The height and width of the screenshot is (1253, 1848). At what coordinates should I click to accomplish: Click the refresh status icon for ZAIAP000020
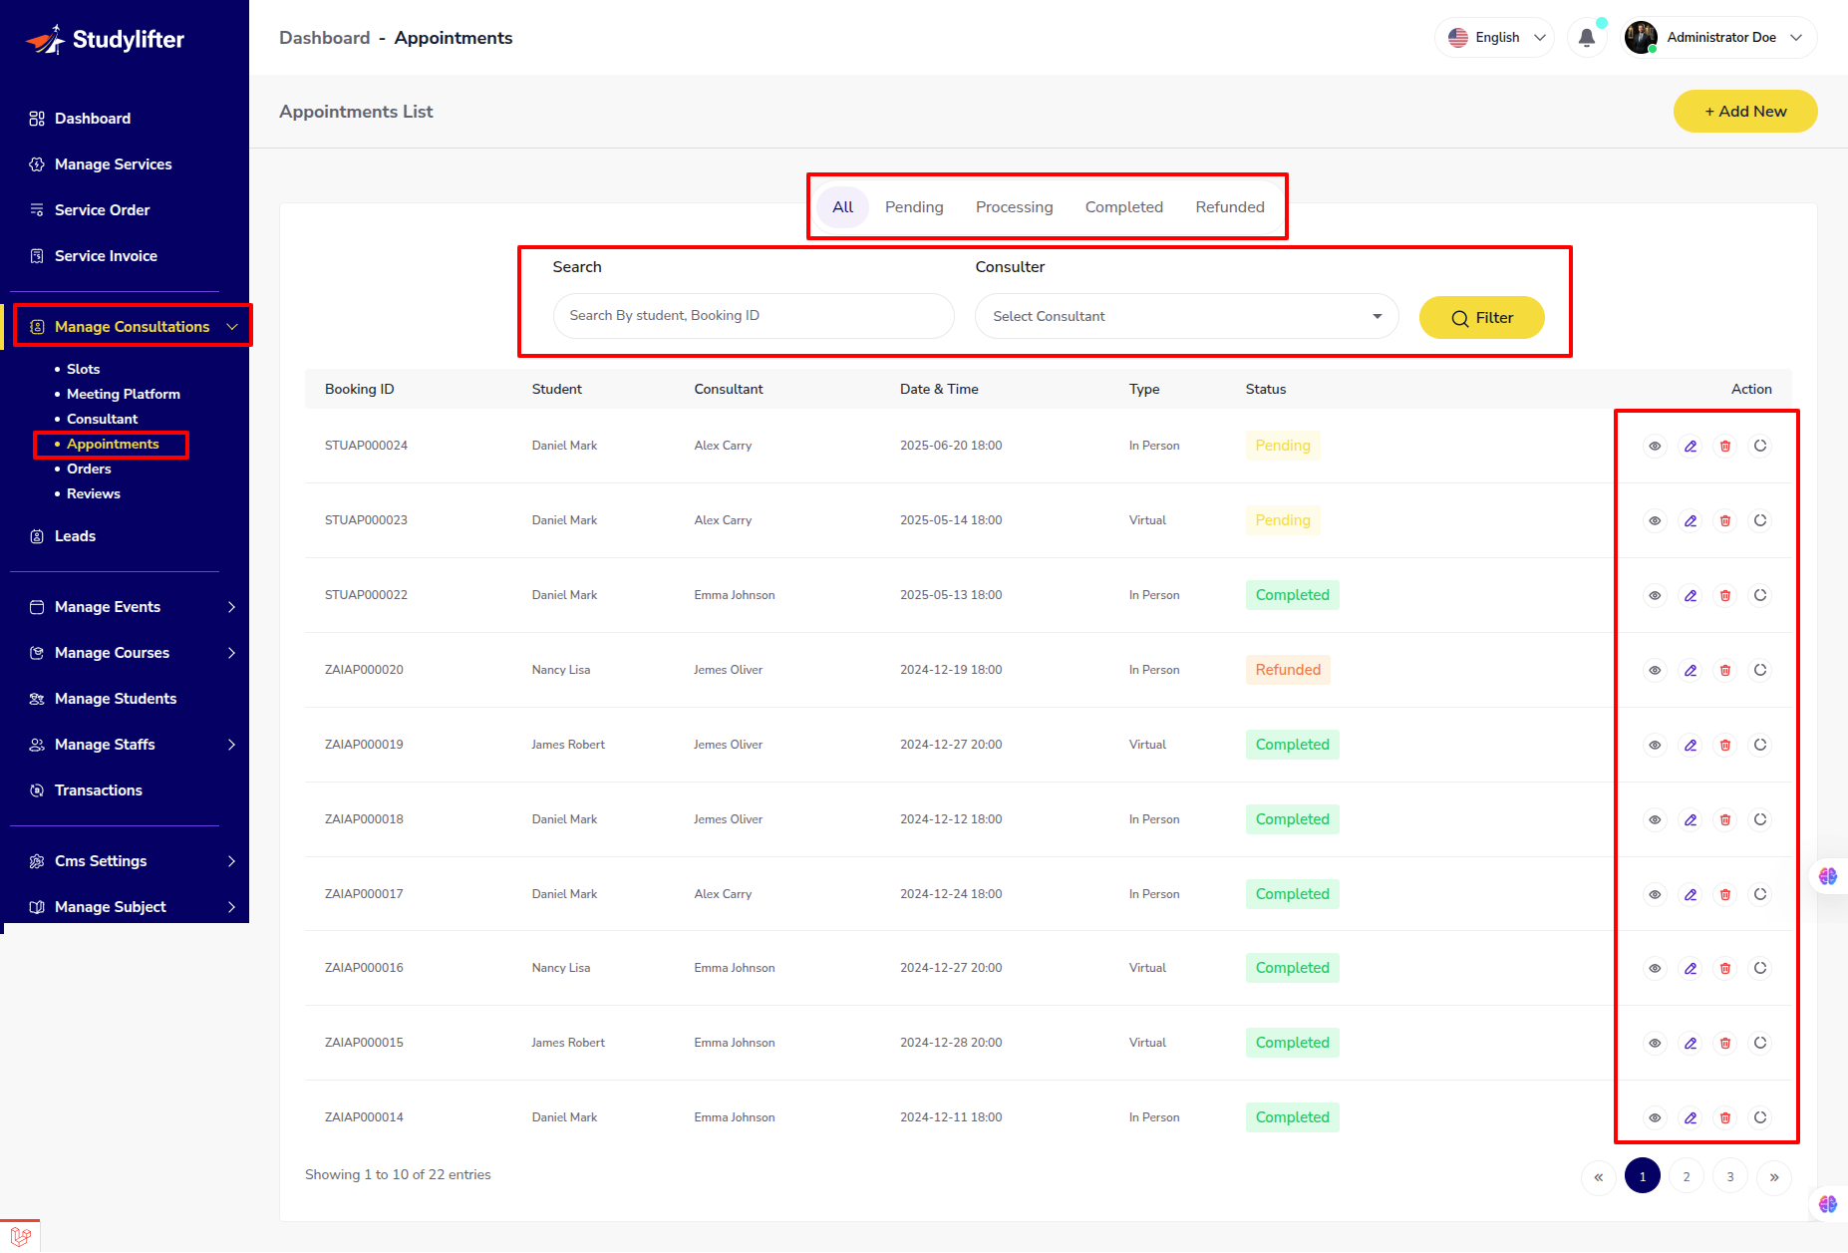[1760, 670]
